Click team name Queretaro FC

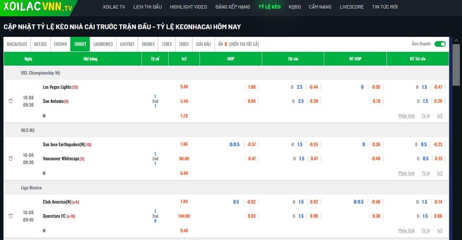[54, 216]
